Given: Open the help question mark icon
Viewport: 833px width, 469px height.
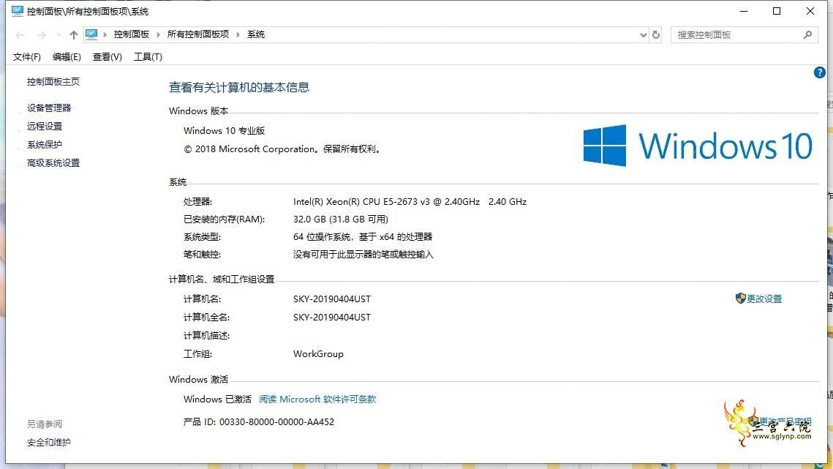Looking at the screenshot, I should click(819, 73).
